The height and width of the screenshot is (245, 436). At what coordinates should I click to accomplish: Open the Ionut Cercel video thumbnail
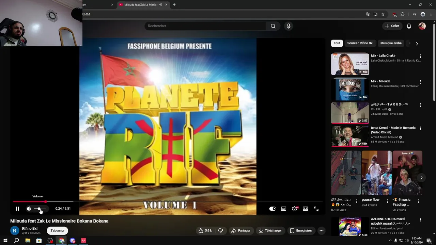(350, 136)
